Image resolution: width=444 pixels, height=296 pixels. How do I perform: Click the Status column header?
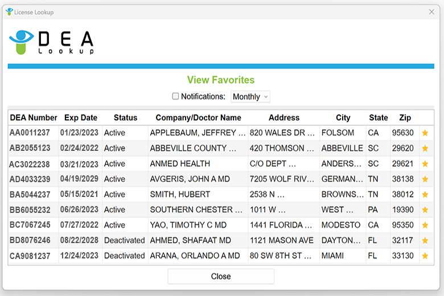125,118
